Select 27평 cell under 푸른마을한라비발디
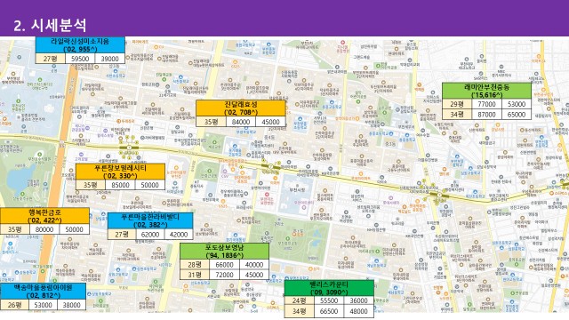569x320 pixels. click(x=122, y=235)
